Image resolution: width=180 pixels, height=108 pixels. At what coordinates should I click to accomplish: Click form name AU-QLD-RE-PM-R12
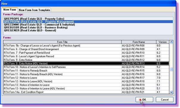coord(133,60)
